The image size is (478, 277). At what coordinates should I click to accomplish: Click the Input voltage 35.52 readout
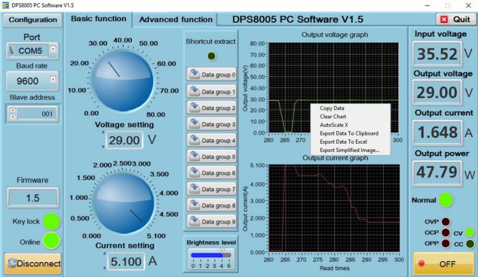coord(437,54)
